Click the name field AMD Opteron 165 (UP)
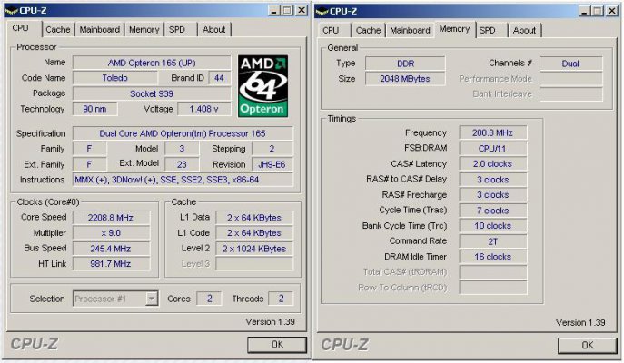The image size is (624, 363). click(152, 63)
